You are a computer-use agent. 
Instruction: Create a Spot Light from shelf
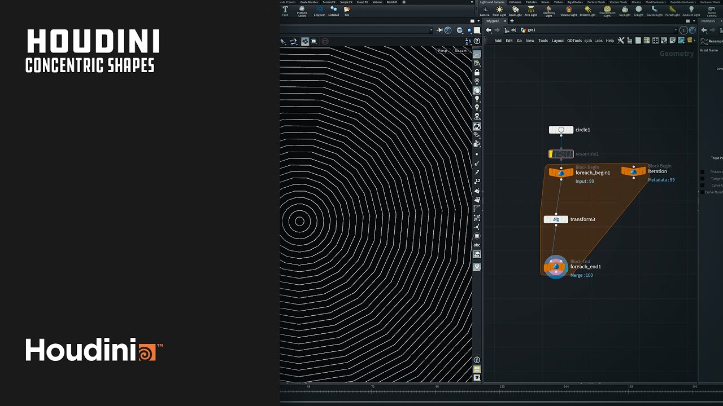coord(515,11)
